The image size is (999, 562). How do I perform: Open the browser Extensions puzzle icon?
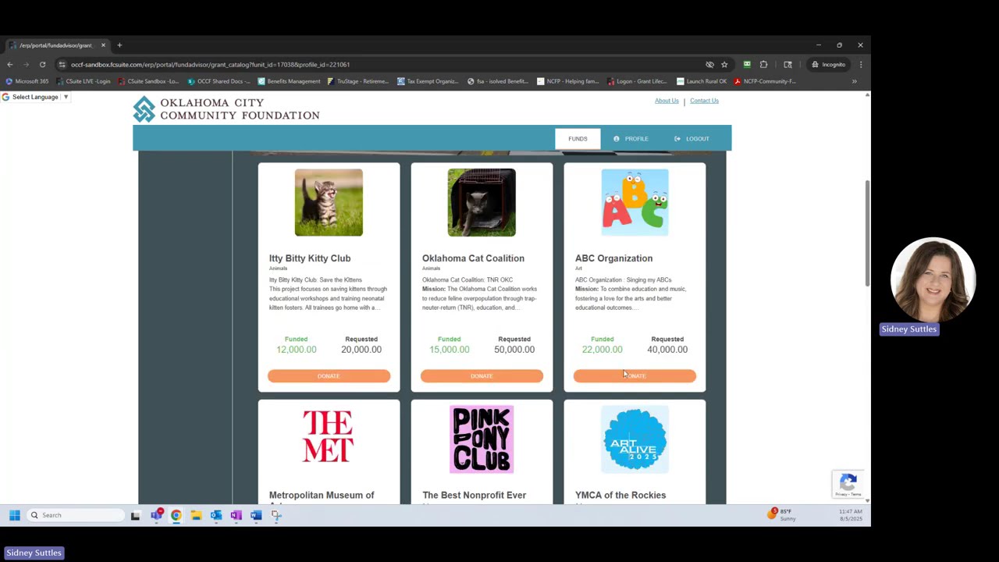[x=763, y=65]
